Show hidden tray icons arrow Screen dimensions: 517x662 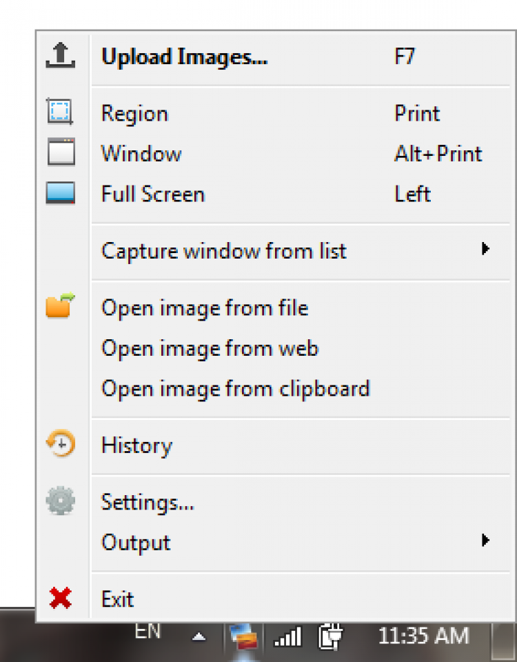coord(199,637)
